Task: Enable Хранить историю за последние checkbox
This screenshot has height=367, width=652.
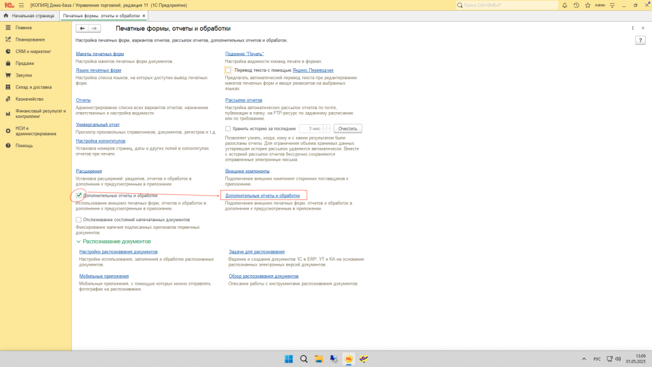Action: pos(228,129)
